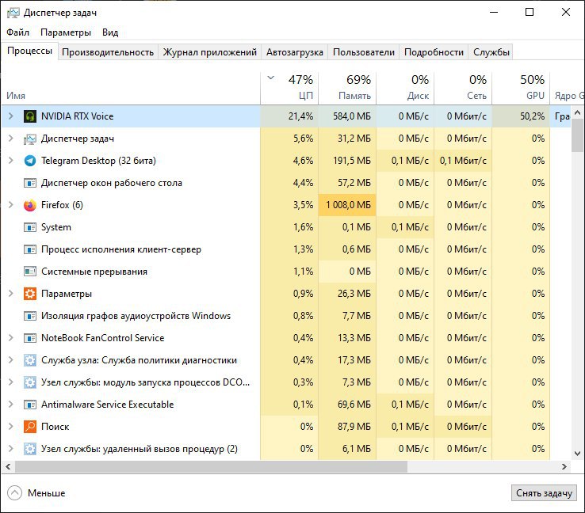Image resolution: width=585 pixels, height=513 pixels.
Task: Select the Системные прерывания row name
Action: click(x=94, y=272)
